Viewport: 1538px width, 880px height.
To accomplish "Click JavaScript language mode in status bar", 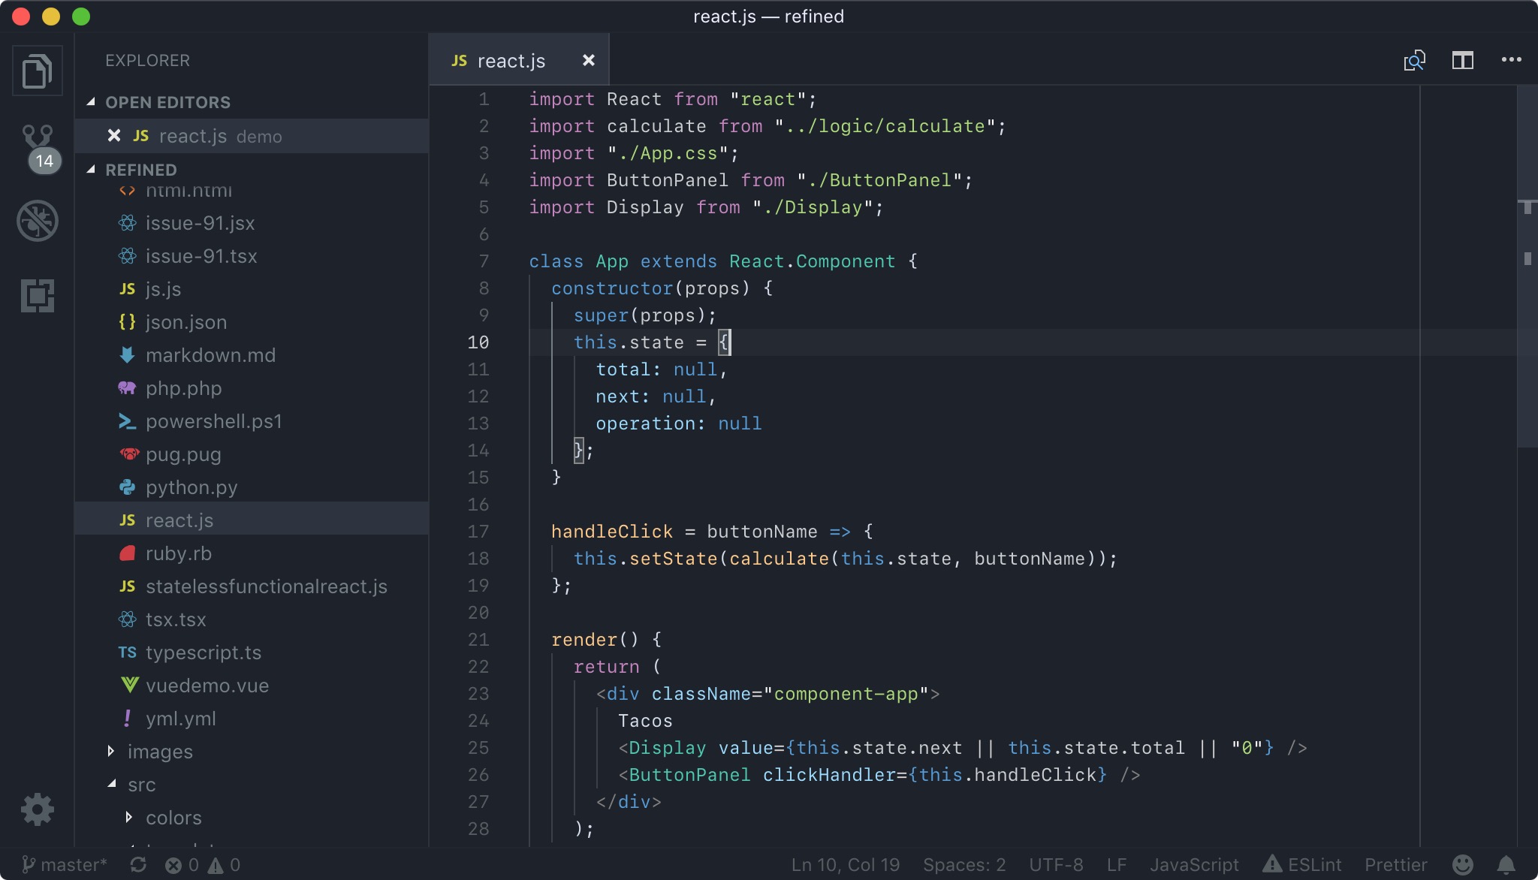I will [x=1194, y=865].
